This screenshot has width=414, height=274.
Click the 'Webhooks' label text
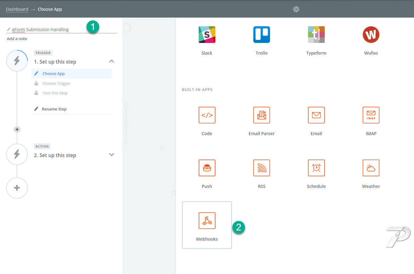(x=207, y=239)
